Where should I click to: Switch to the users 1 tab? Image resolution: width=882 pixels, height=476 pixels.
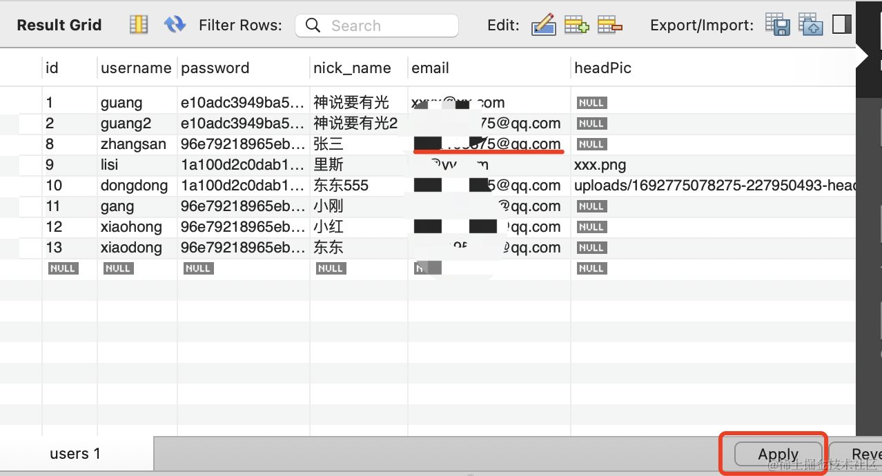pyautogui.click(x=75, y=454)
